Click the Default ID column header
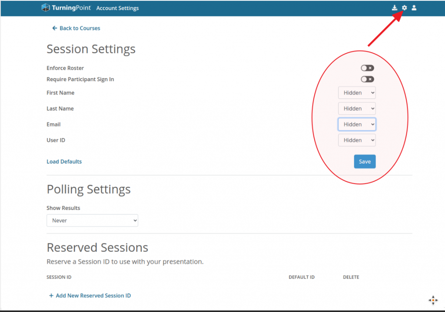The image size is (445, 312). pyautogui.click(x=301, y=277)
